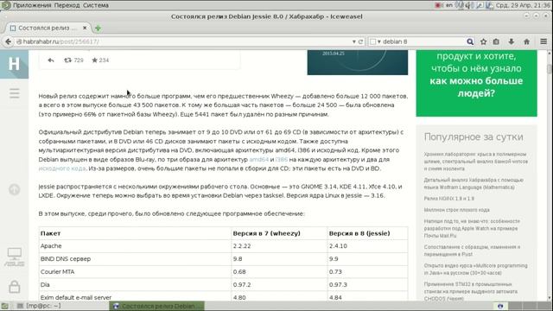
Task: Open popular article about Apple Watch Mail.Ru
Action: tap(472, 228)
